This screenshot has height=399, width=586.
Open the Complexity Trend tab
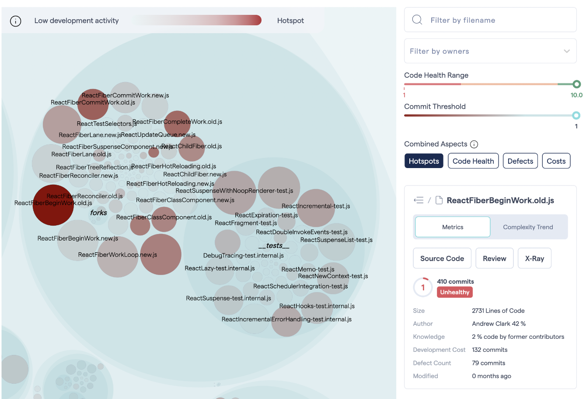(528, 227)
